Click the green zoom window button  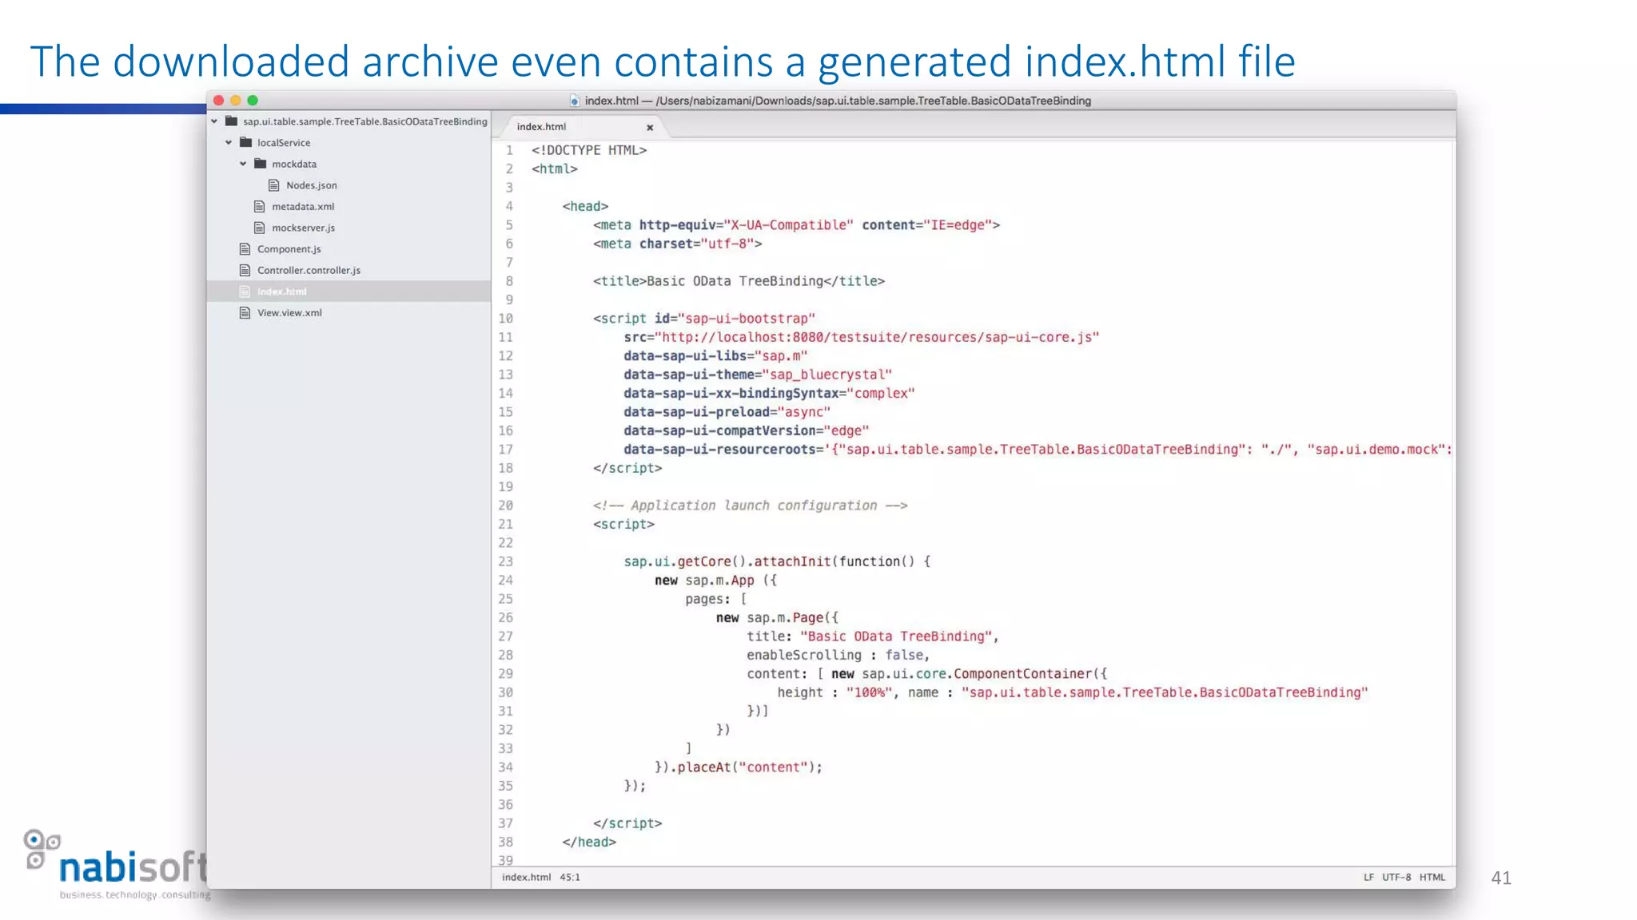pos(253,100)
